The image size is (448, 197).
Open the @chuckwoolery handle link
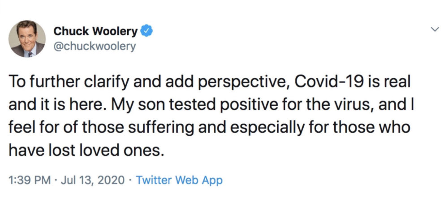pyautogui.click(x=95, y=46)
